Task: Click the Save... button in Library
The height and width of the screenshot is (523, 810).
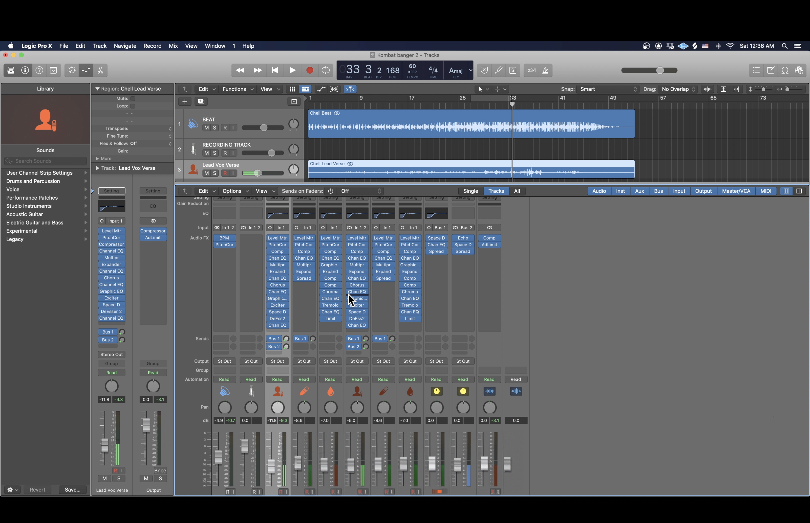Action: [72, 490]
